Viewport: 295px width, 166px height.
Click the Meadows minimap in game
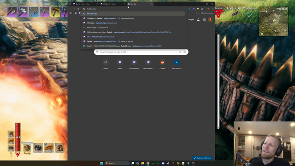273,21
